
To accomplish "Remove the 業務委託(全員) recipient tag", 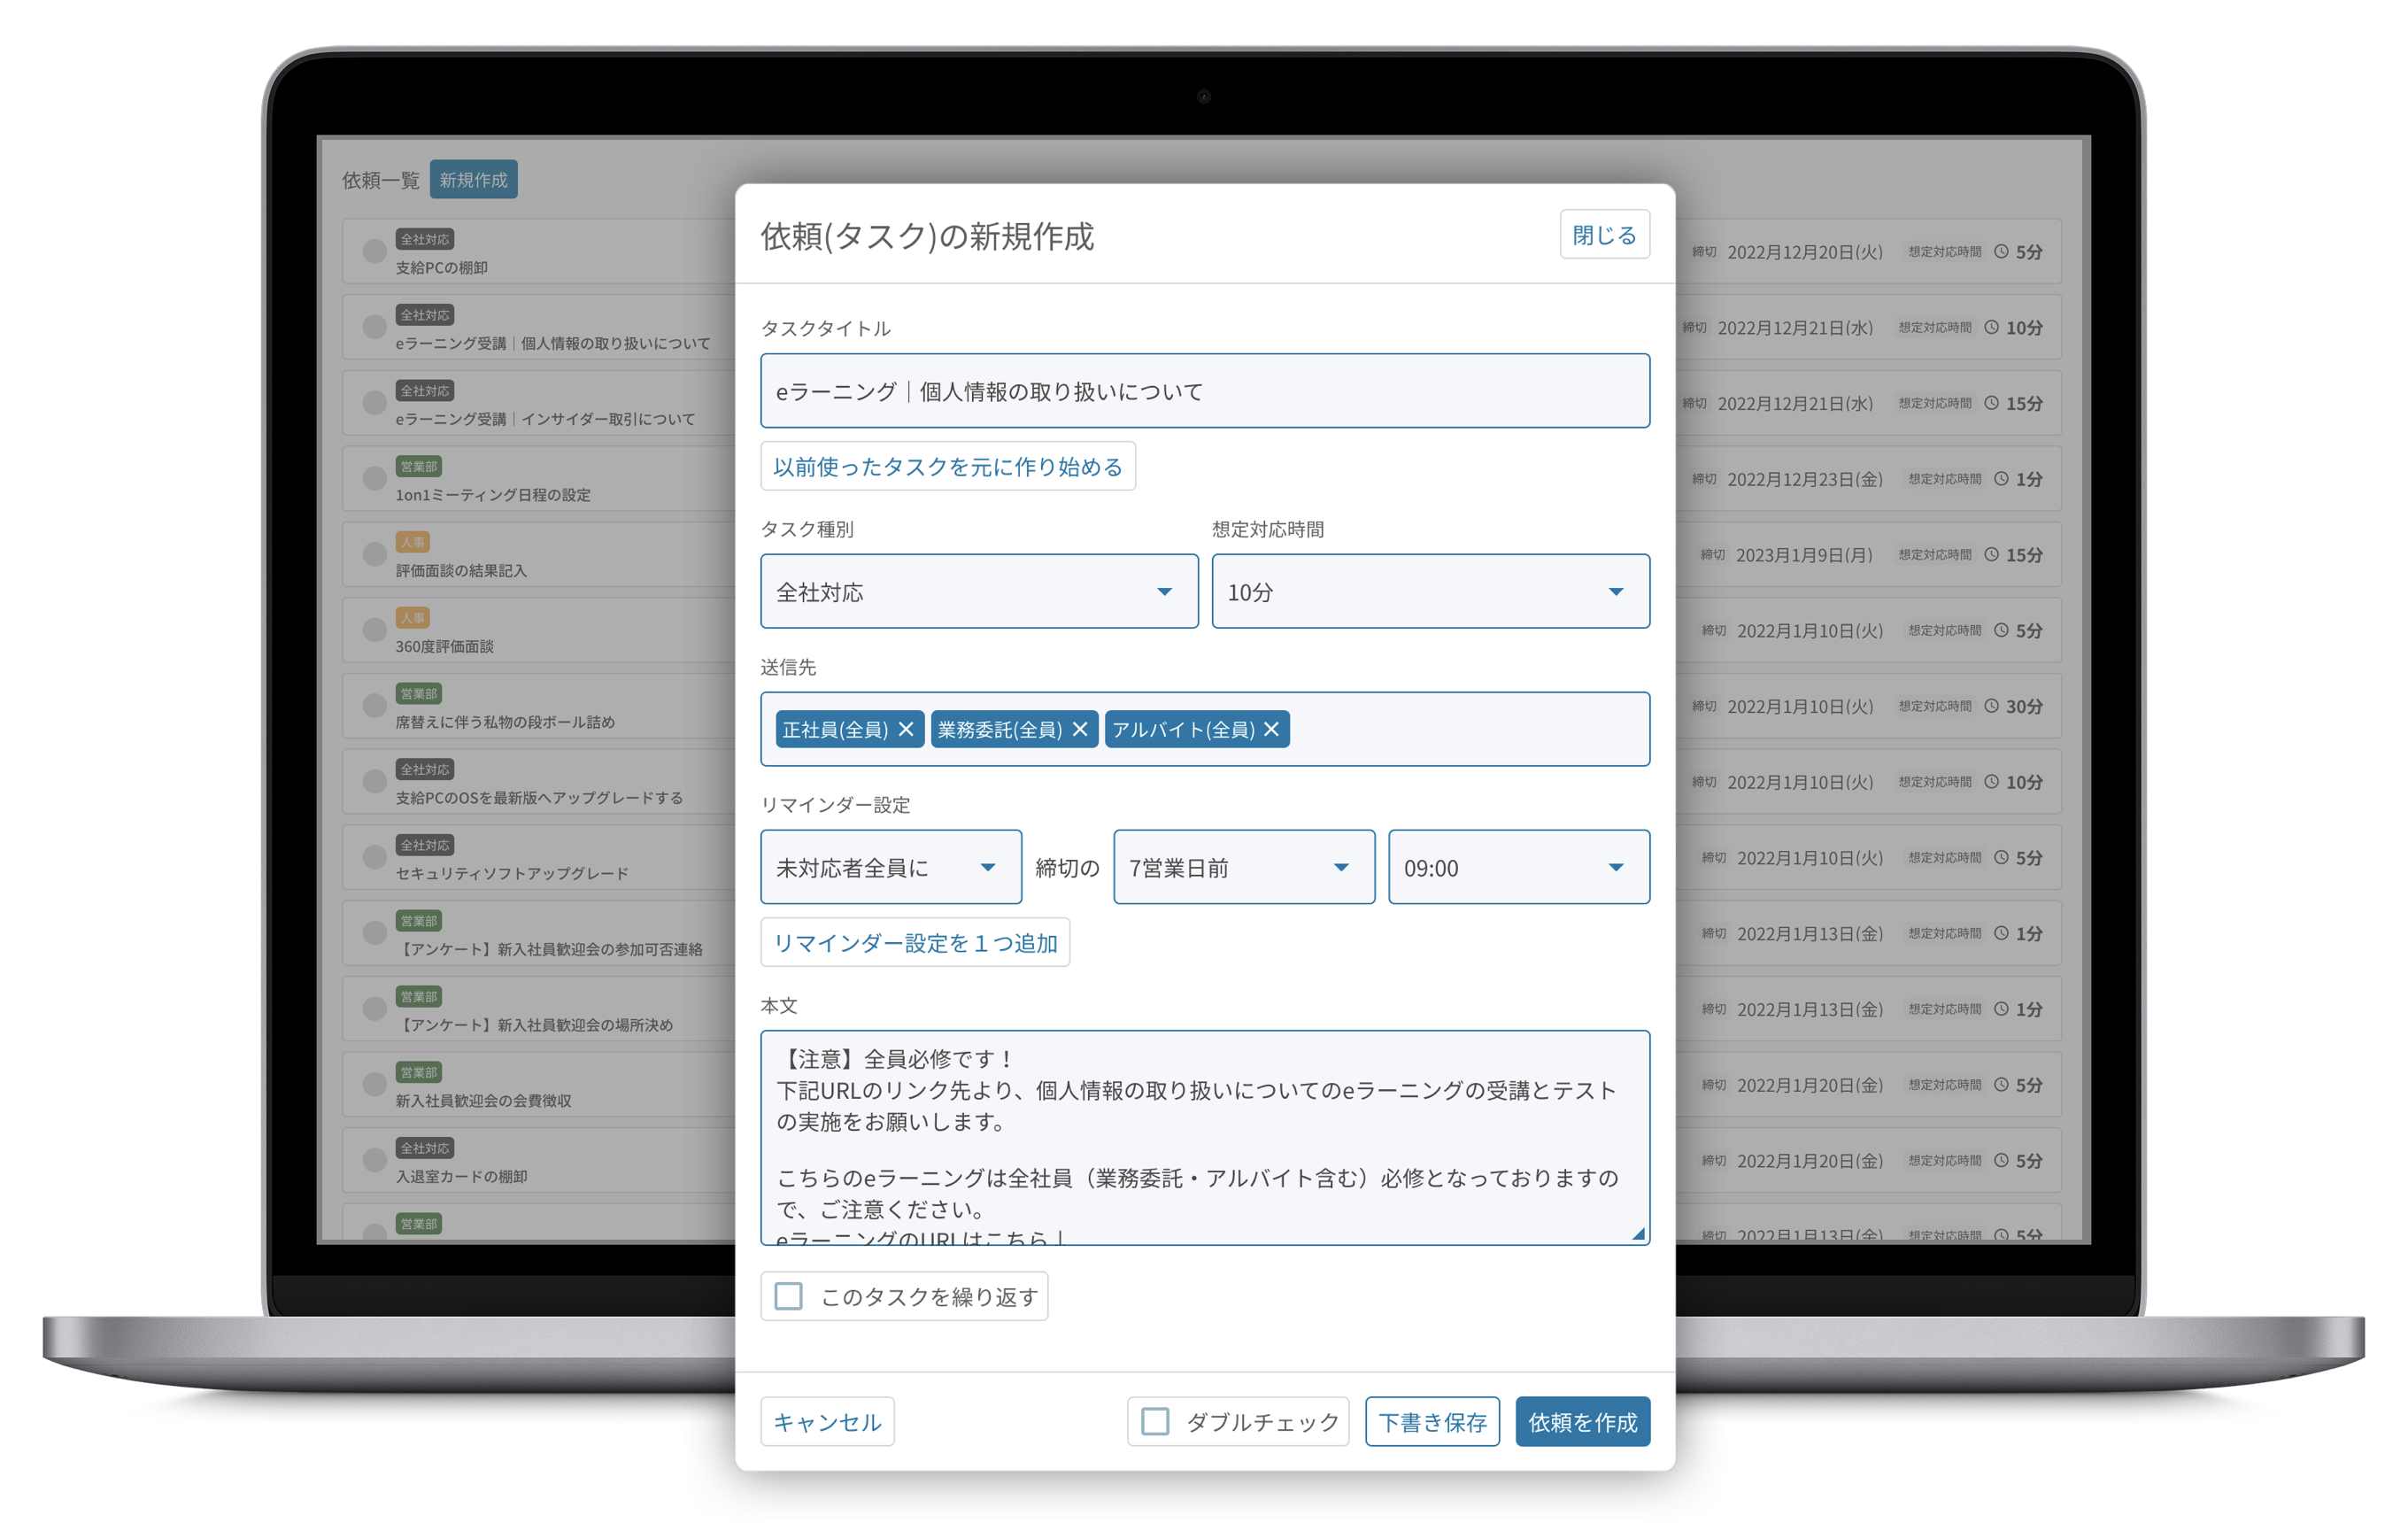I will pyautogui.click(x=1080, y=729).
